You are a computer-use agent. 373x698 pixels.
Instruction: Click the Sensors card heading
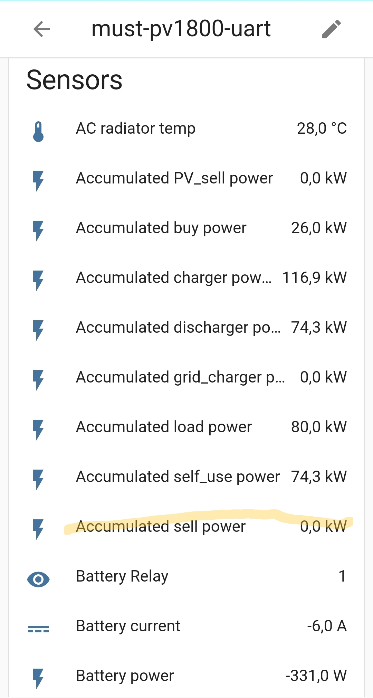[75, 80]
